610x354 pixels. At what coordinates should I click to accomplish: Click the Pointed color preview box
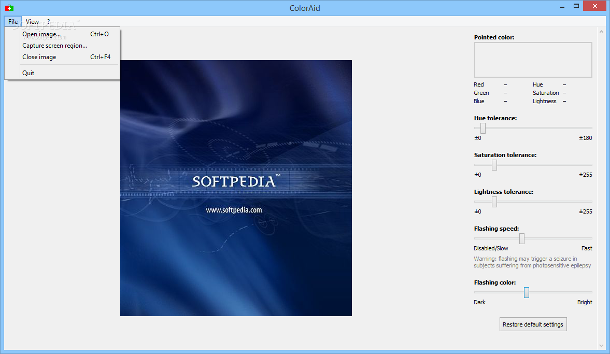[533, 60]
